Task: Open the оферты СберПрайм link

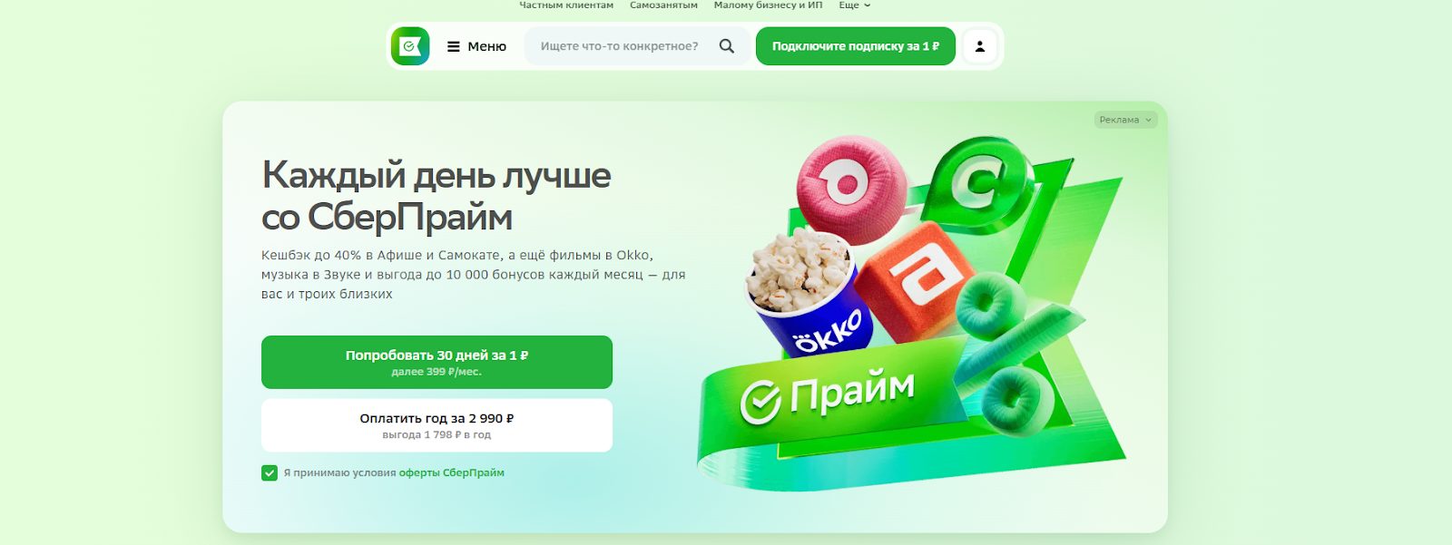Action: tap(452, 472)
